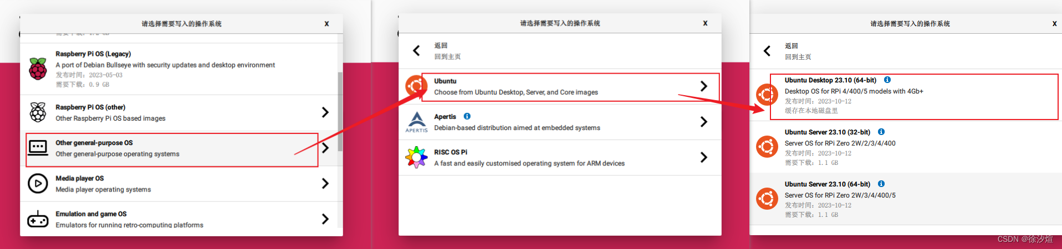Click the Other general-purpose OS monitor icon
This screenshot has height=249, width=1062.
click(x=38, y=148)
